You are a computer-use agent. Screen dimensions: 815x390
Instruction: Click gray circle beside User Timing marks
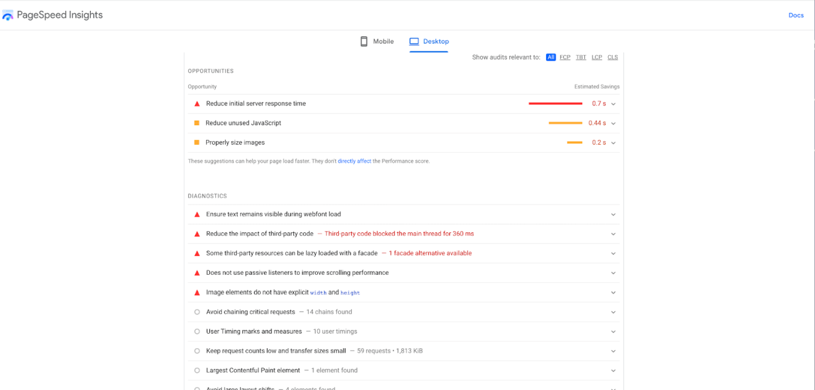pyautogui.click(x=197, y=332)
